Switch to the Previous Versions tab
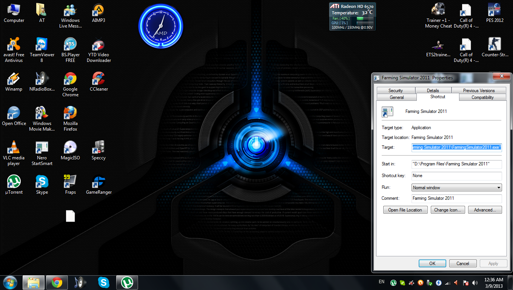The height and width of the screenshot is (290, 513). pos(479,91)
